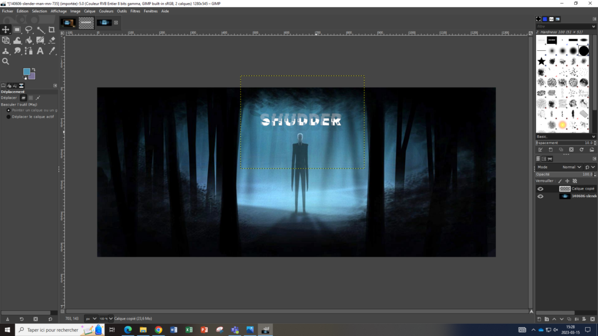The height and width of the screenshot is (336, 598).
Task: Select the Fuzzy Select magic wand tool
Action: [x=40, y=30]
